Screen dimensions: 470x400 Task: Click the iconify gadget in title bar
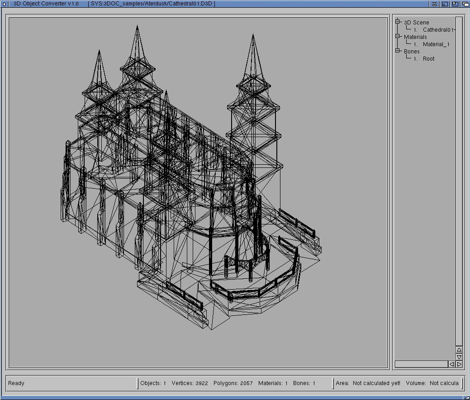click(445, 4)
